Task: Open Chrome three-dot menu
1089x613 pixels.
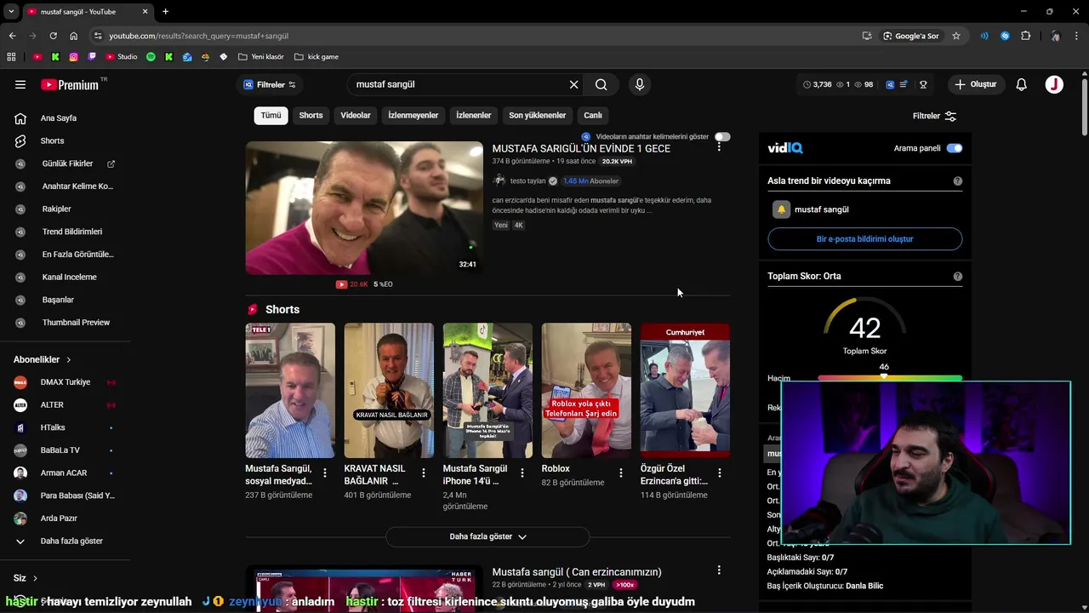Action: click(x=1077, y=36)
